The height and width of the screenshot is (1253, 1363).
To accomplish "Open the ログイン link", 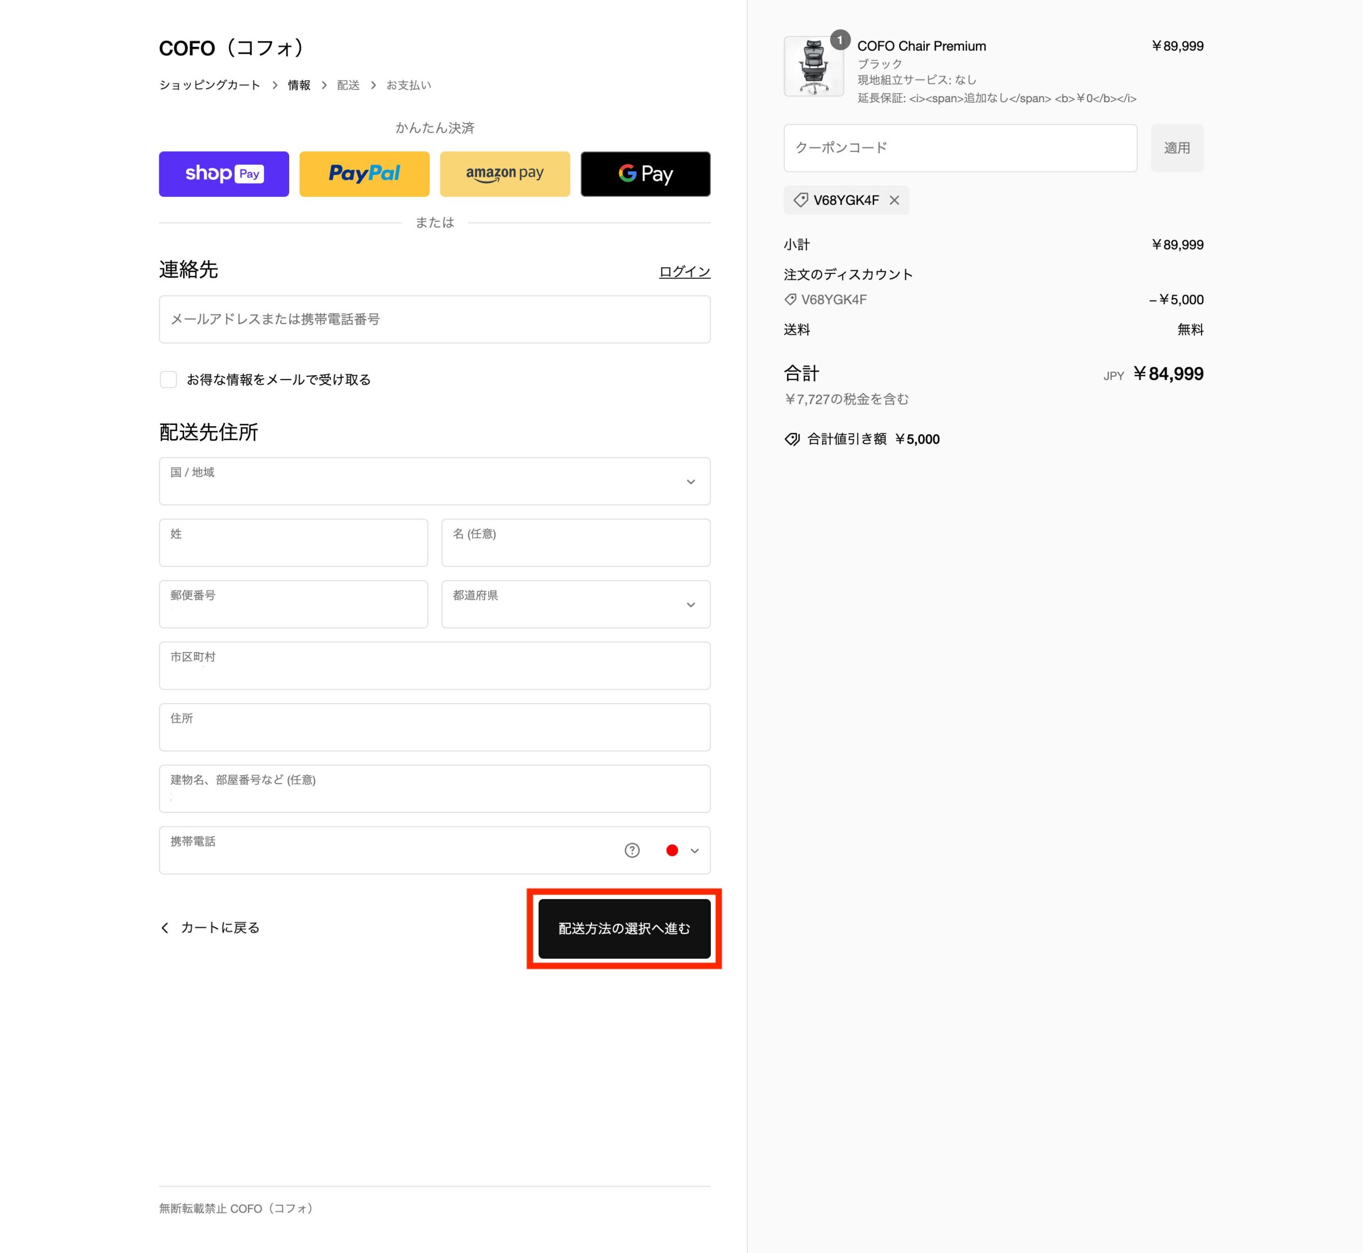I will (684, 271).
